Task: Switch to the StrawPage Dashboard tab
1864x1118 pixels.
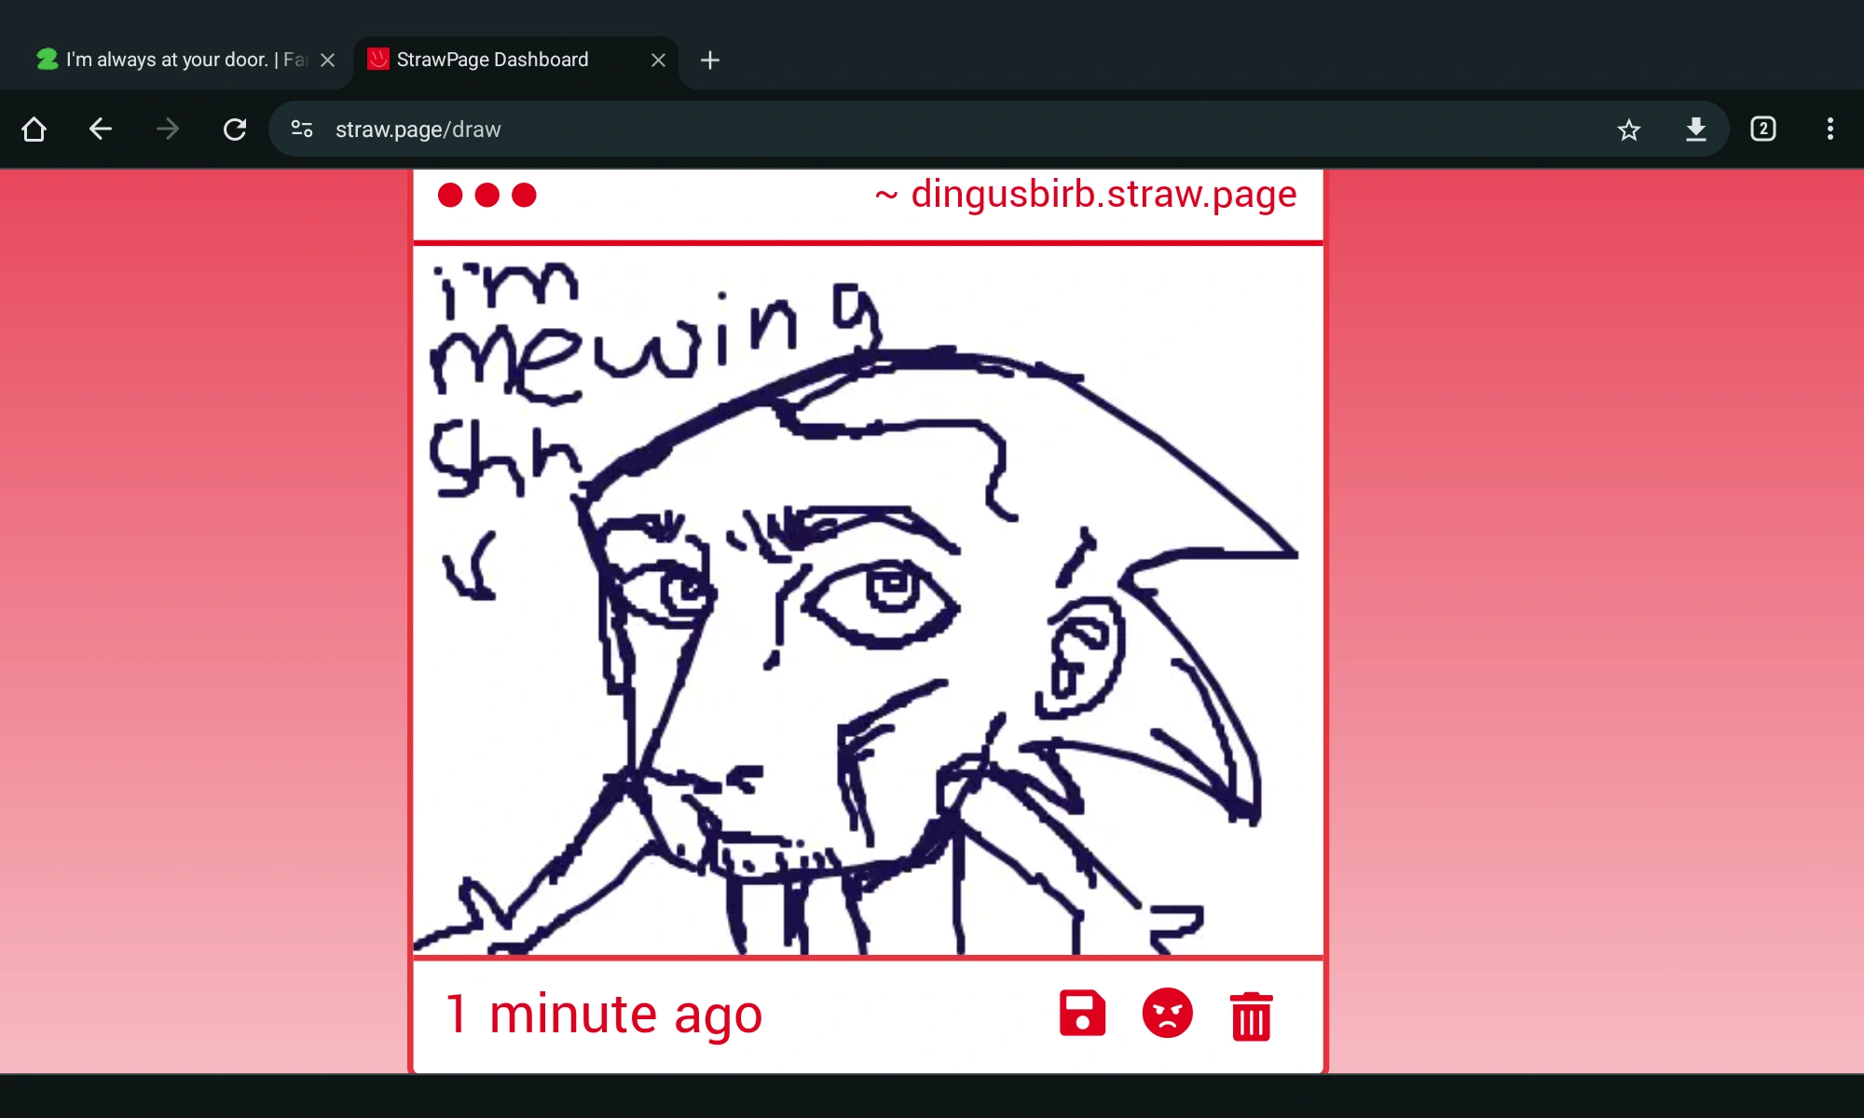Action: 492,60
